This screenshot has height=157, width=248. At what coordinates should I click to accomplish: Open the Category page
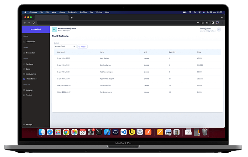click(x=29, y=90)
